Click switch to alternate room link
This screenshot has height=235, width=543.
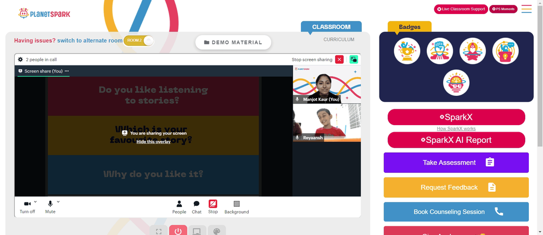coord(90,41)
